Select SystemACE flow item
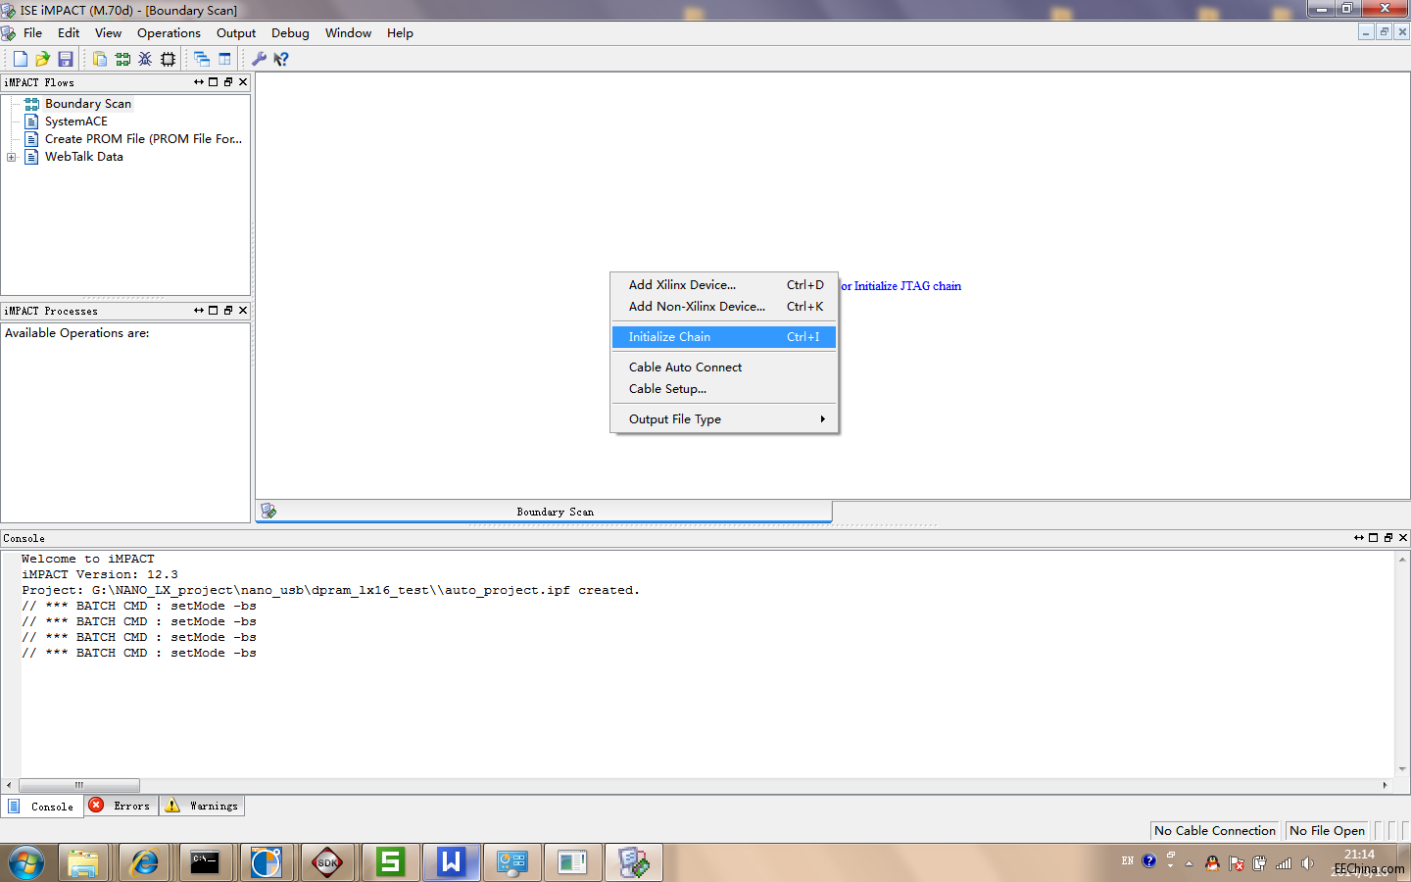 [x=76, y=122]
